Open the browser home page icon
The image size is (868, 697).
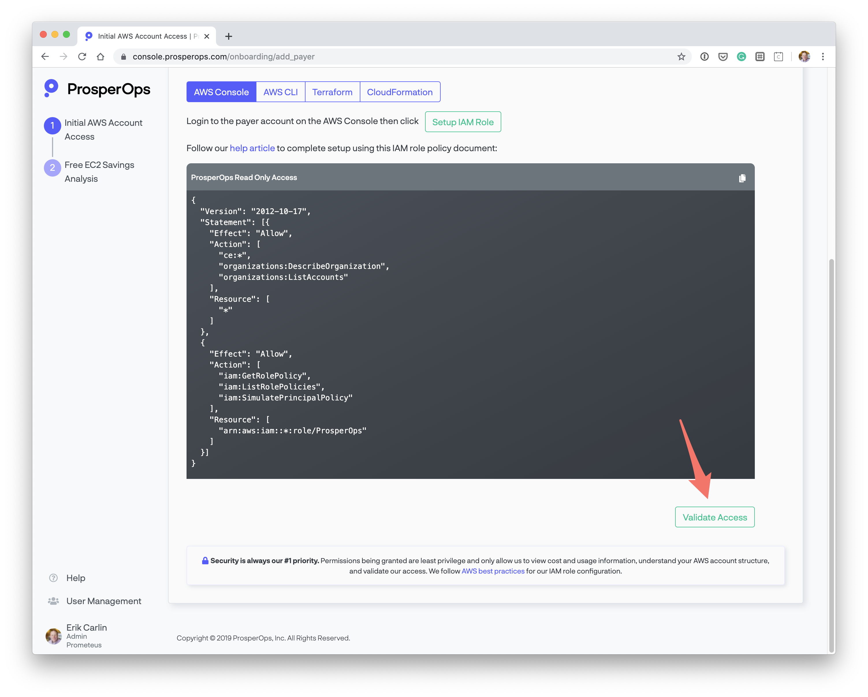pyautogui.click(x=101, y=57)
